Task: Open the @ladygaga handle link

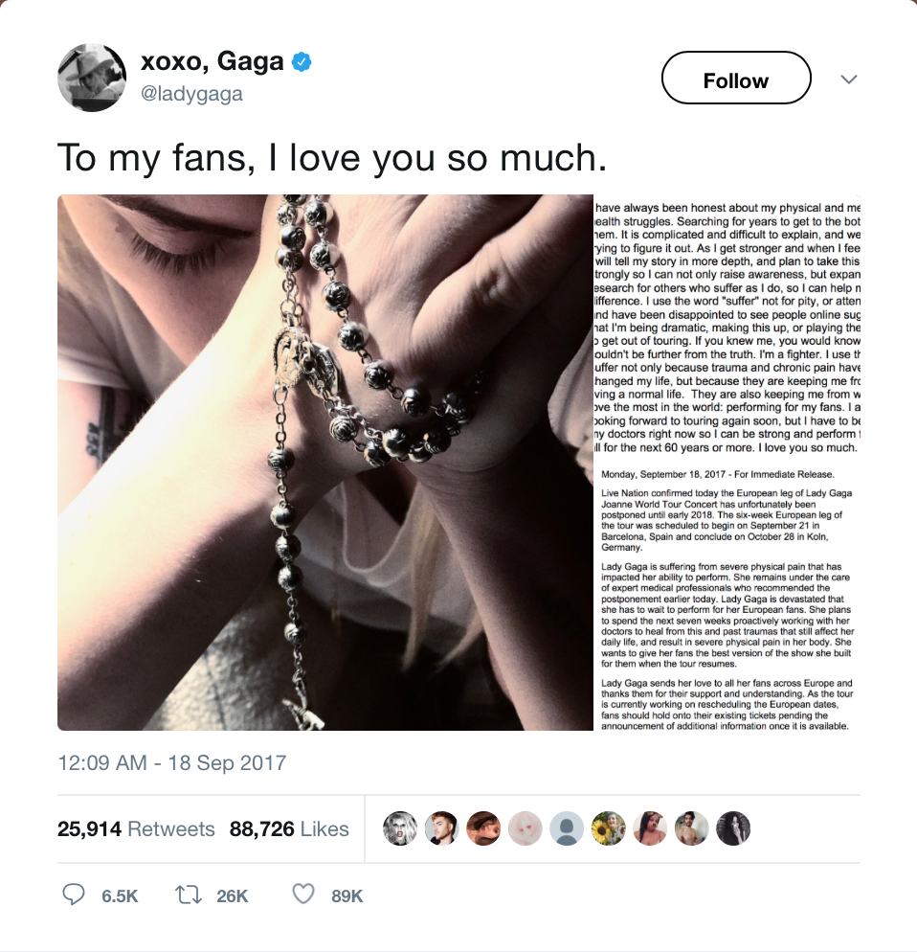Action: (x=191, y=94)
